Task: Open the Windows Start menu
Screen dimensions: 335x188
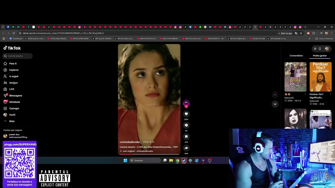Action: coord(125,161)
